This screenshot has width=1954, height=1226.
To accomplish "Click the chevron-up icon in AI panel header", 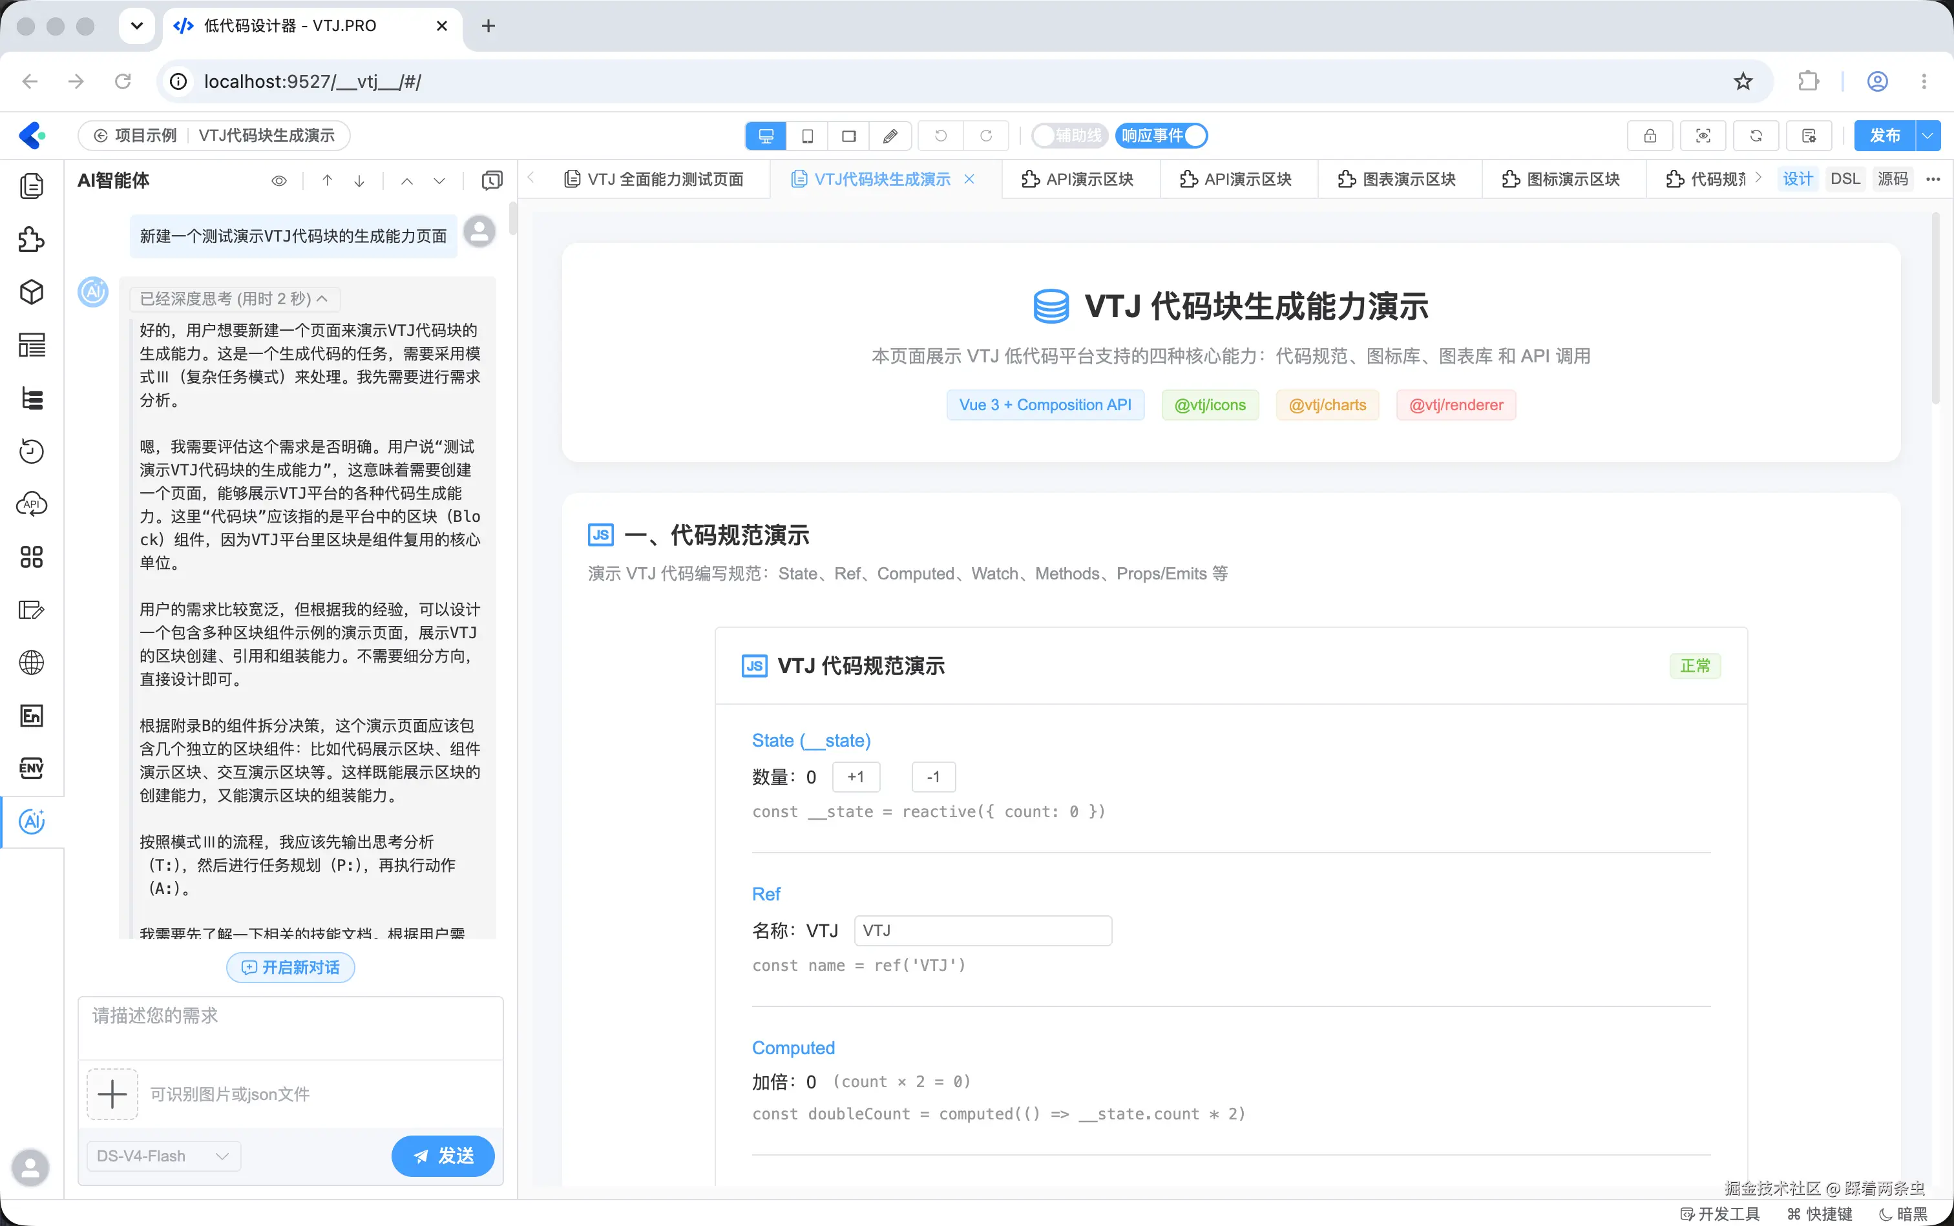I will point(407,180).
